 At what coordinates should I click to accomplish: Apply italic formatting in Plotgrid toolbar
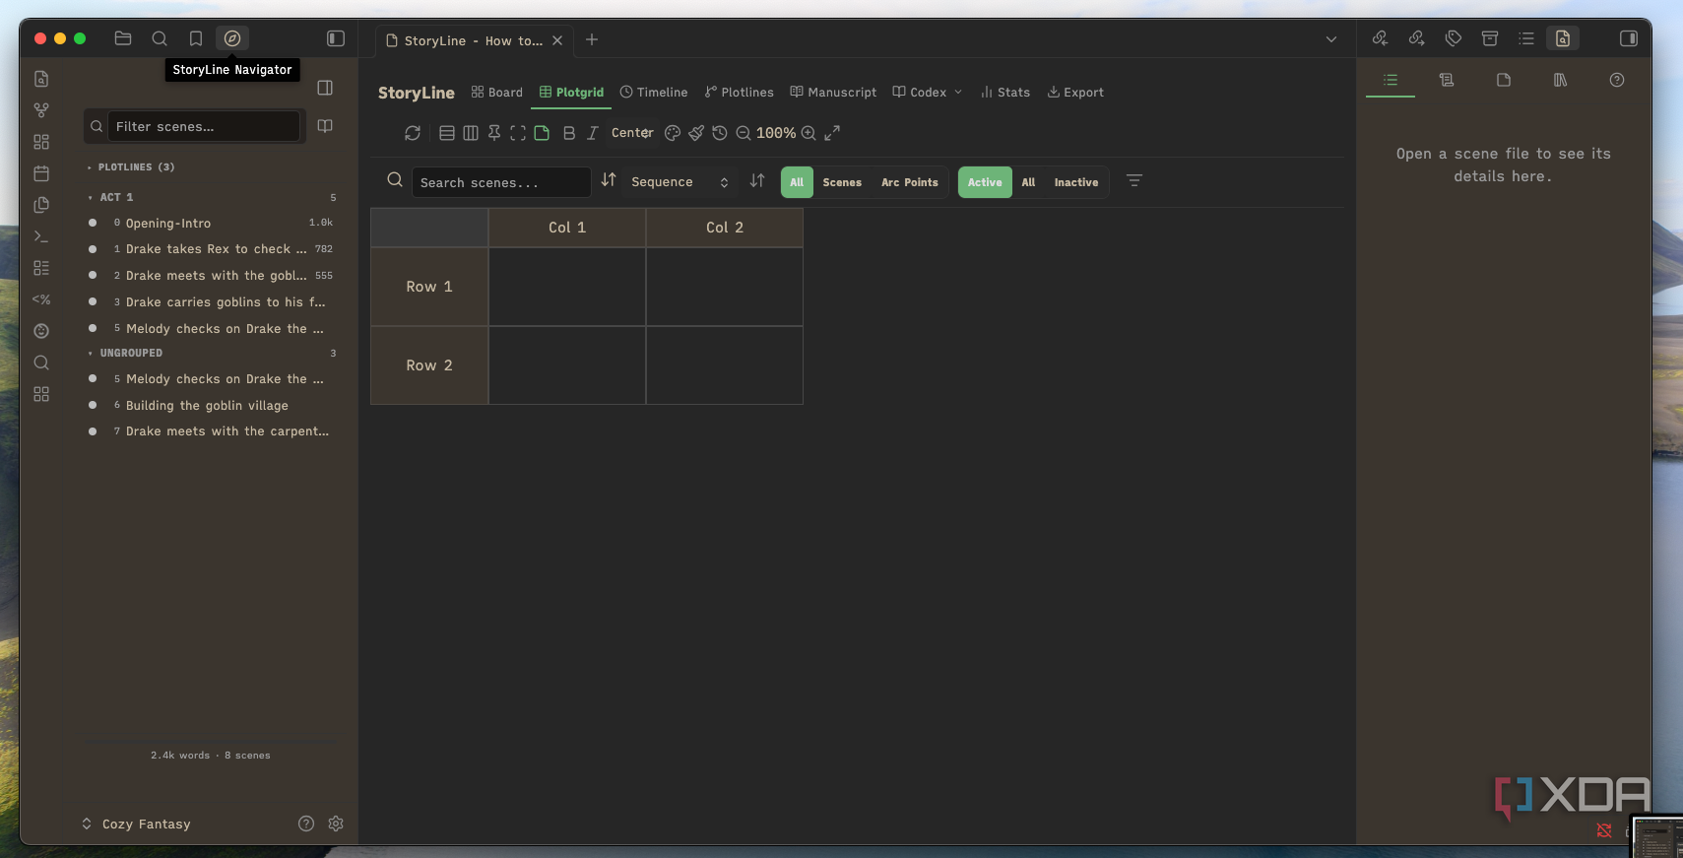[592, 133]
